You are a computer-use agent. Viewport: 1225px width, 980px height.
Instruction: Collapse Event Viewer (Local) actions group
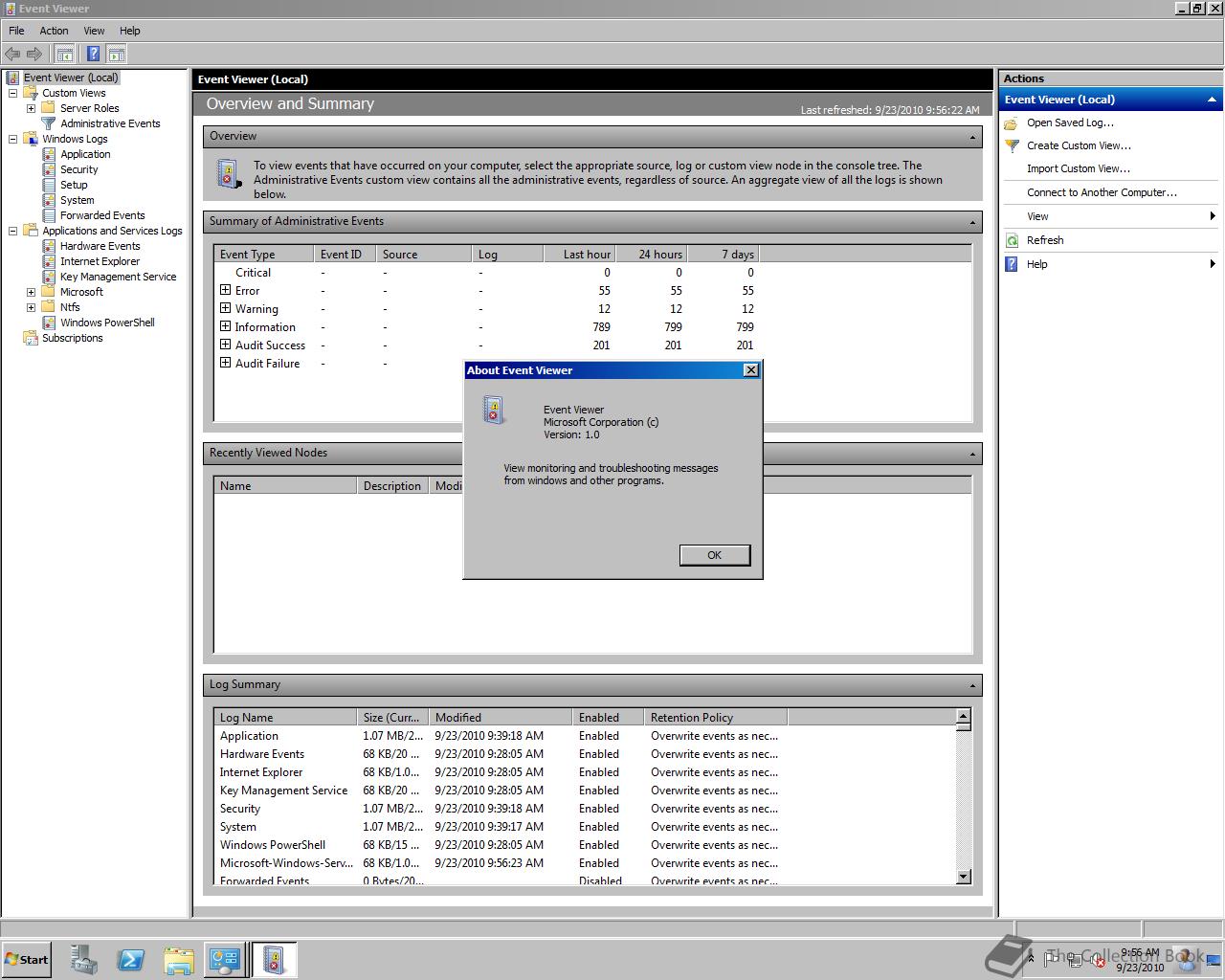tap(1212, 100)
